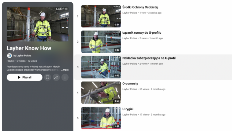Image resolution: width=232 pixels, height=131 pixels.
Task: Click the Środki Ochrony Osobistej title
Action: point(140,7)
